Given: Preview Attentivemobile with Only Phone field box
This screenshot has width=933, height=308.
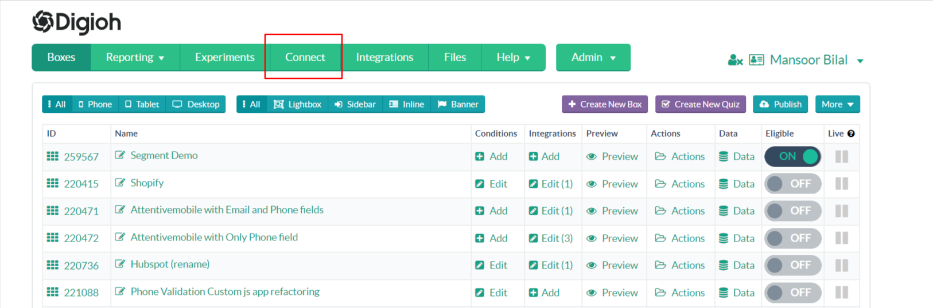Looking at the screenshot, I should coord(612,238).
